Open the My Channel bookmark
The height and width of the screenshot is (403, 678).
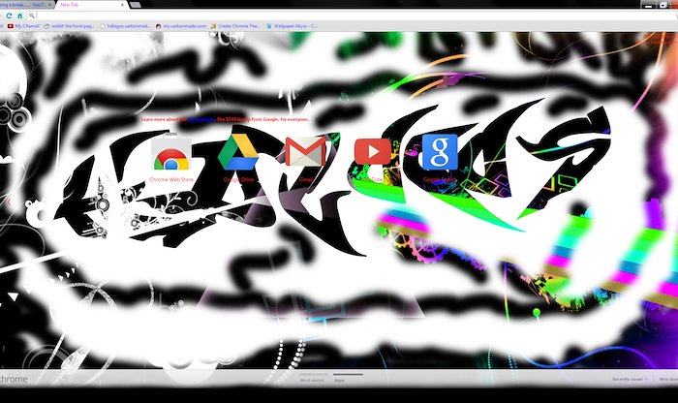pyautogui.click(x=24, y=26)
